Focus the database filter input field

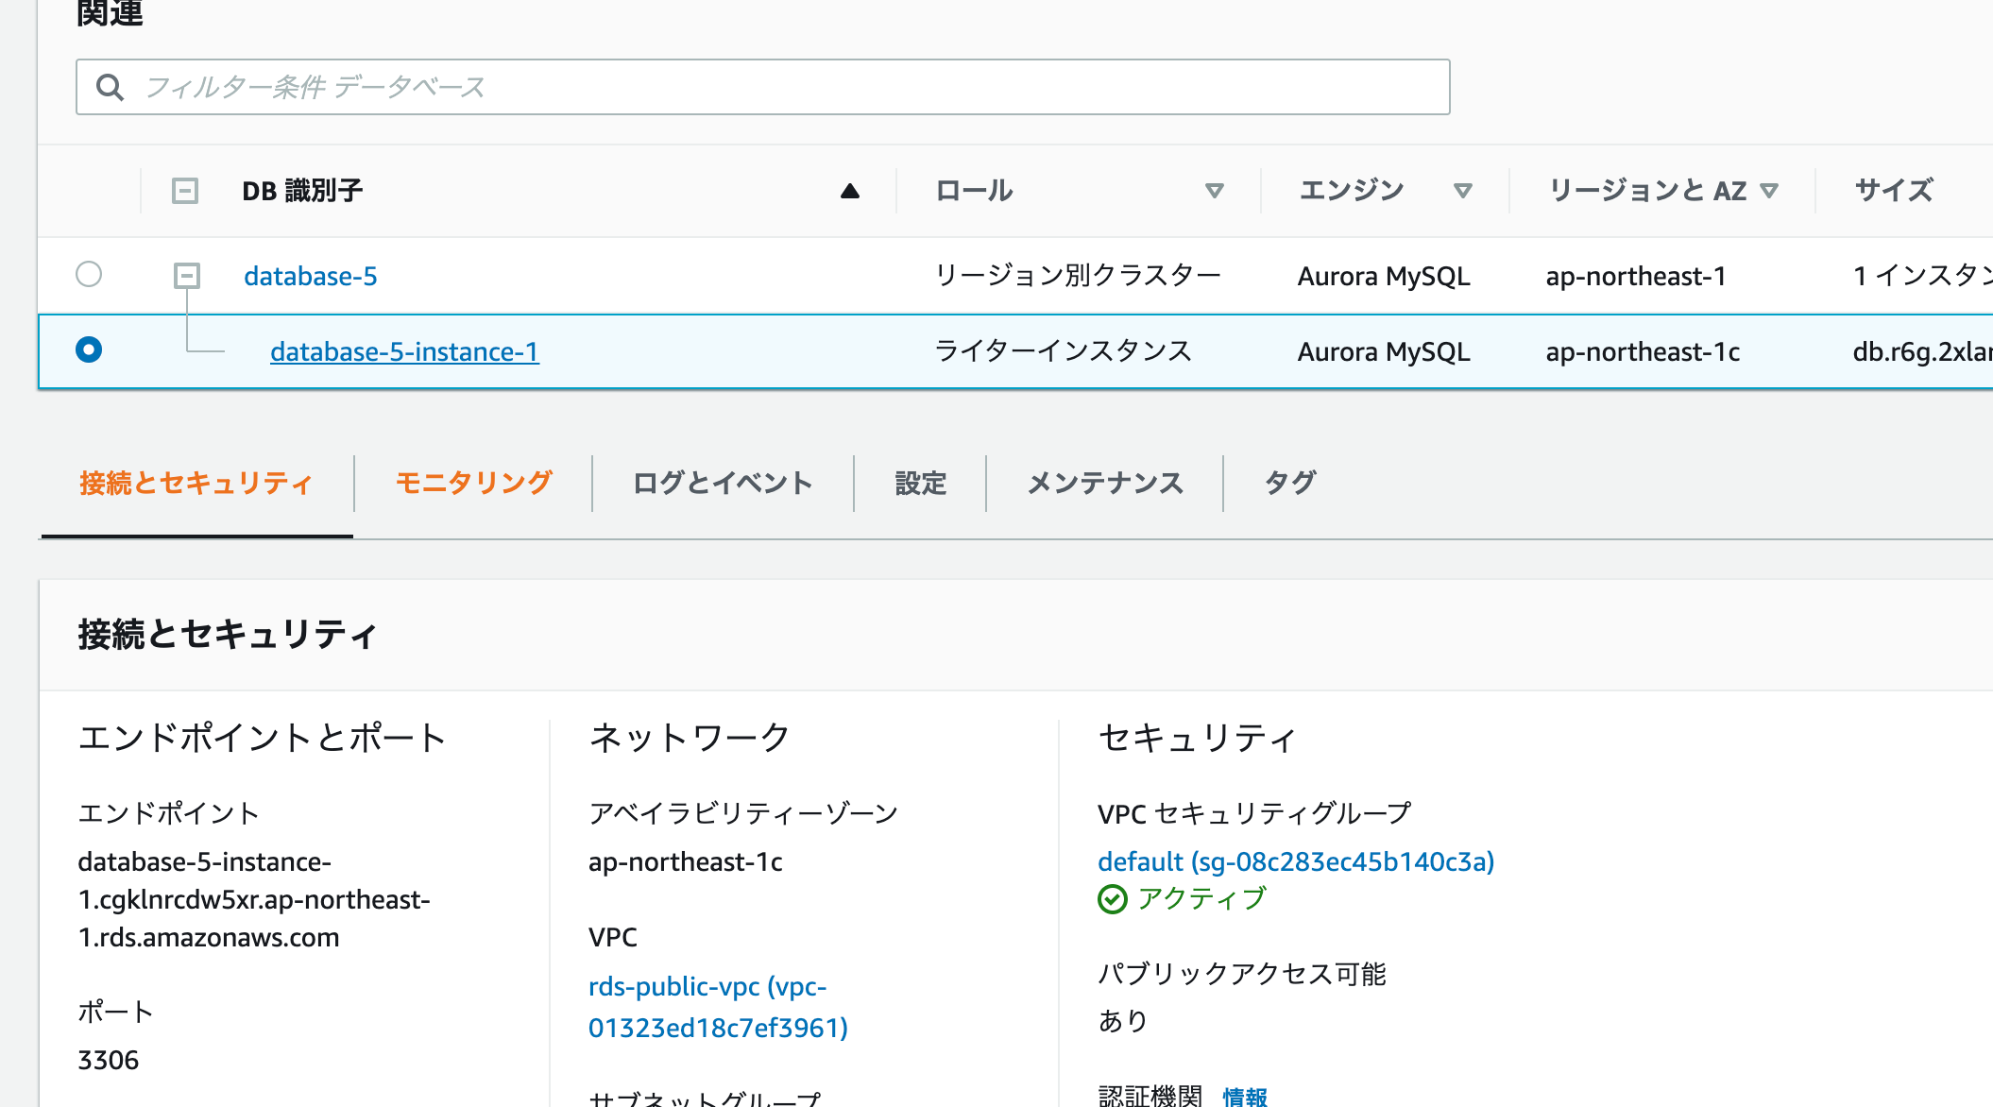click(x=762, y=87)
